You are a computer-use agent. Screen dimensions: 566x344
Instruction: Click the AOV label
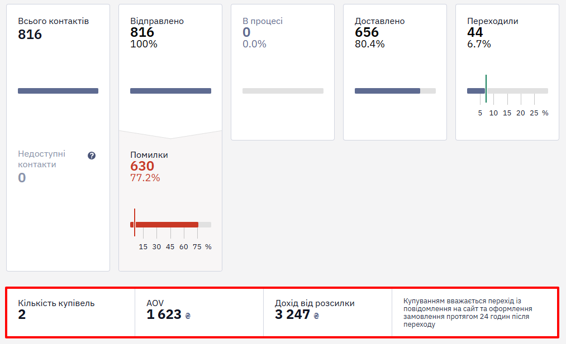click(155, 303)
